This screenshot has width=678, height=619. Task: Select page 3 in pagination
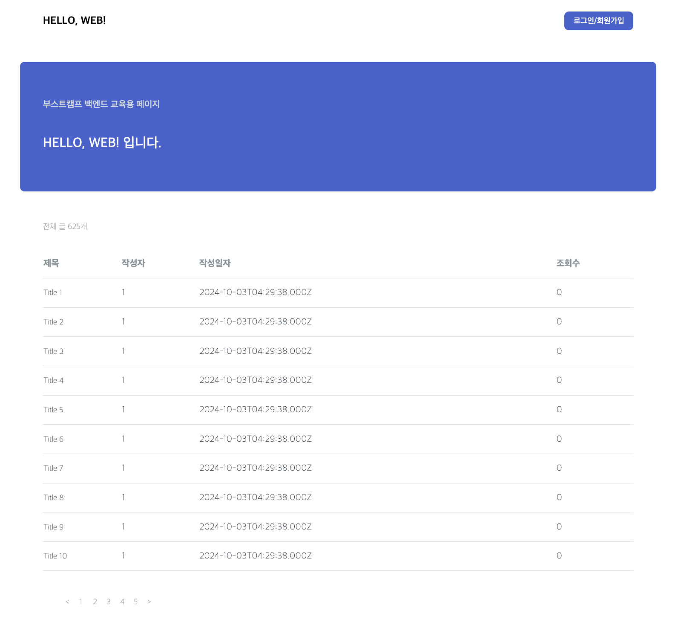[x=109, y=602]
